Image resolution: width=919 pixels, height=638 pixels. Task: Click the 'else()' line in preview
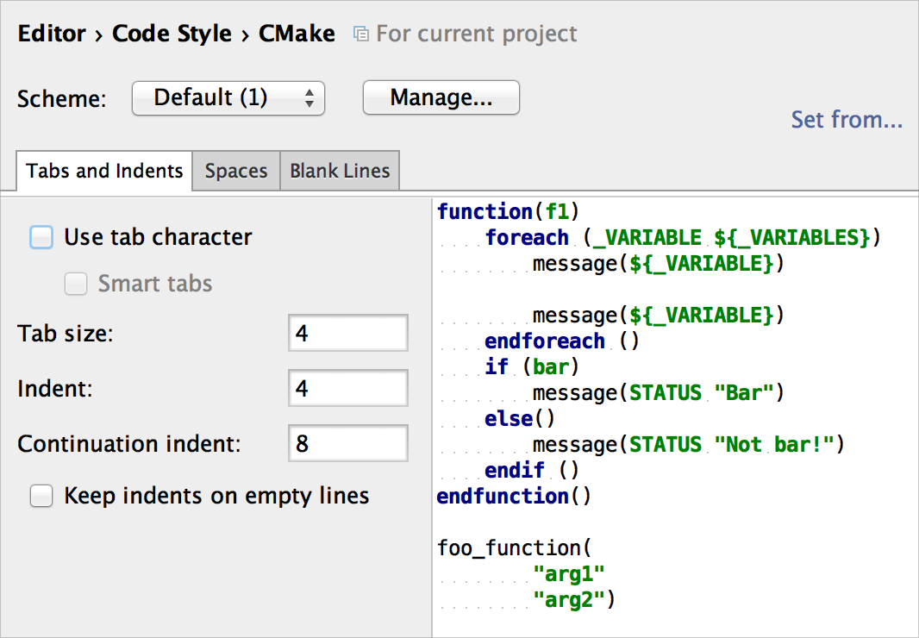click(519, 419)
